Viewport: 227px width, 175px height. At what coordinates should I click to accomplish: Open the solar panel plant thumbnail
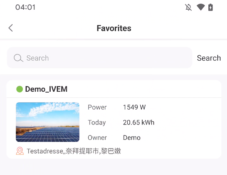pos(48,122)
